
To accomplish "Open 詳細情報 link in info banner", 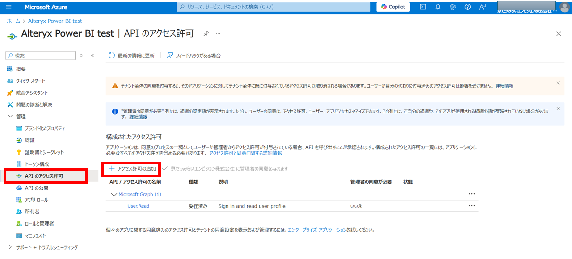I will (138, 117).
